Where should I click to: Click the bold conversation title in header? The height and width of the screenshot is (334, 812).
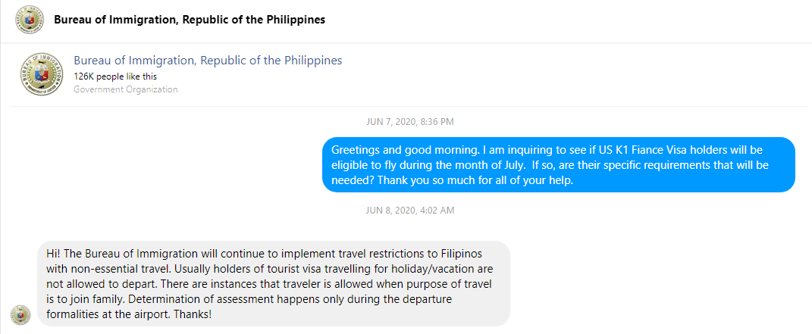pyautogui.click(x=190, y=20)
